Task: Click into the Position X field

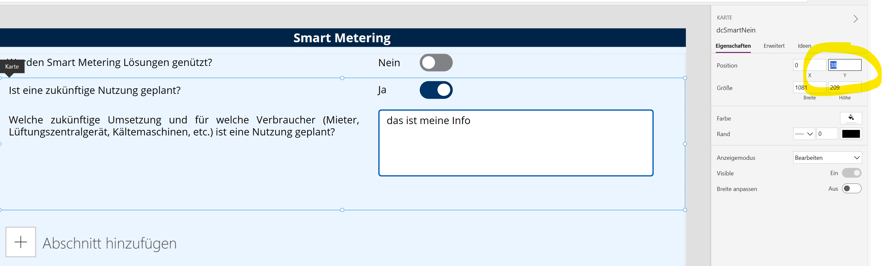Action: tap(809, 65)
